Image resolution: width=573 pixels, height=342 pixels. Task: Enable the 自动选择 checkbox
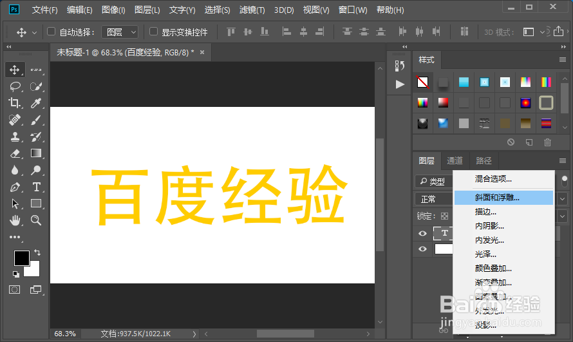51,32
